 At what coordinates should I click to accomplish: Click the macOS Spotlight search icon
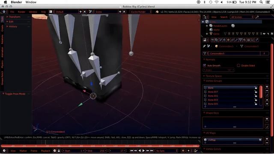coord(261,2)
